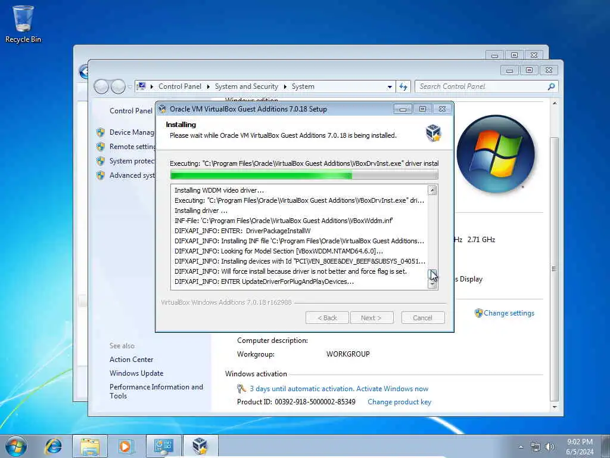Click the Remote settings shield icon
Screen dimensions: 610x458
(x=101, y=147)
